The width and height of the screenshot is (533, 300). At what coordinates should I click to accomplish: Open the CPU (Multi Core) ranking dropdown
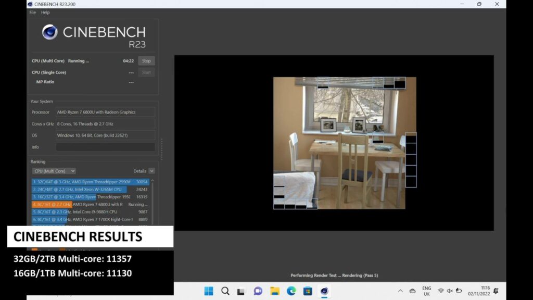(x=54, y=171)
